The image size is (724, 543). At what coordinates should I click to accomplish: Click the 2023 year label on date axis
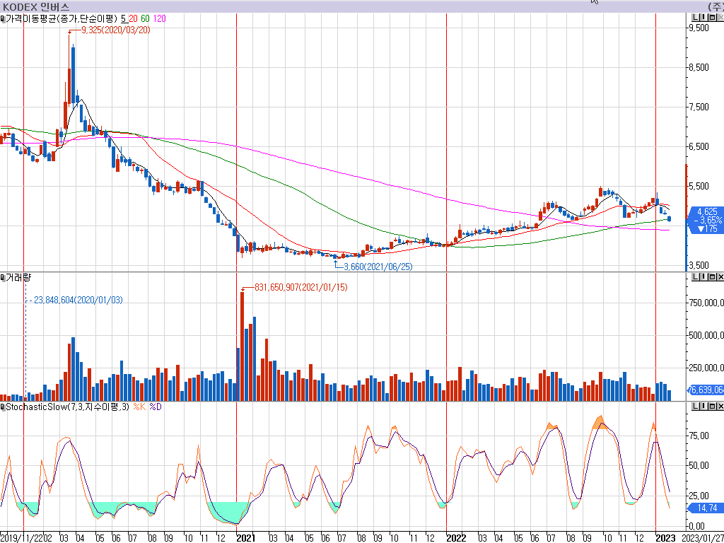666,538
